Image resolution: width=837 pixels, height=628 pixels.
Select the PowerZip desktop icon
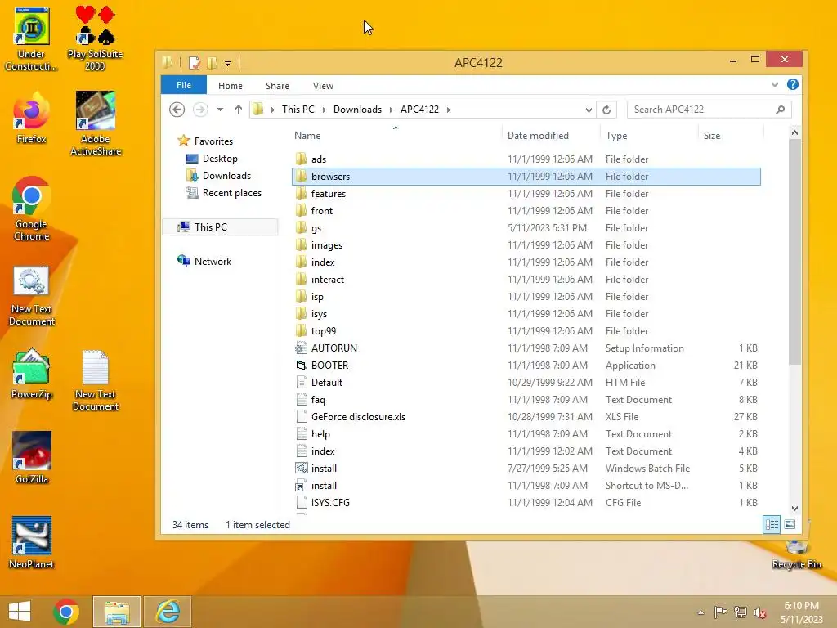point(32,375)
